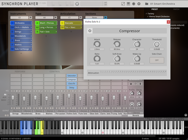Adjust the Ratio knob

[97, 59]
